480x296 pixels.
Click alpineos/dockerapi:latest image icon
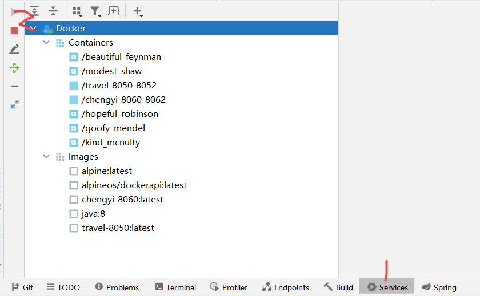[x=74, y=185]
